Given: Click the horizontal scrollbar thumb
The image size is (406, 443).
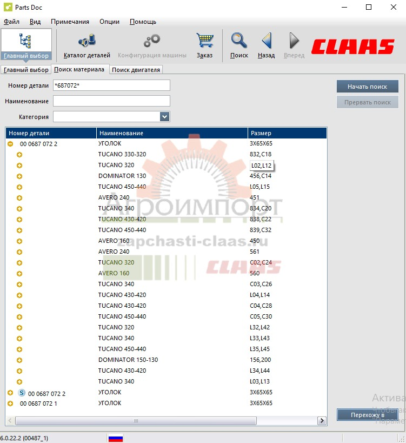Looking at the screenshot, I should coord(136,421).
